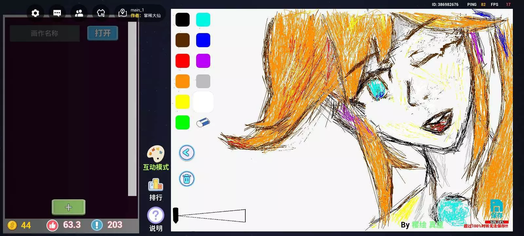Click the map location icon
Viewport: 524px width, 236px height.
tap(122, 13)
